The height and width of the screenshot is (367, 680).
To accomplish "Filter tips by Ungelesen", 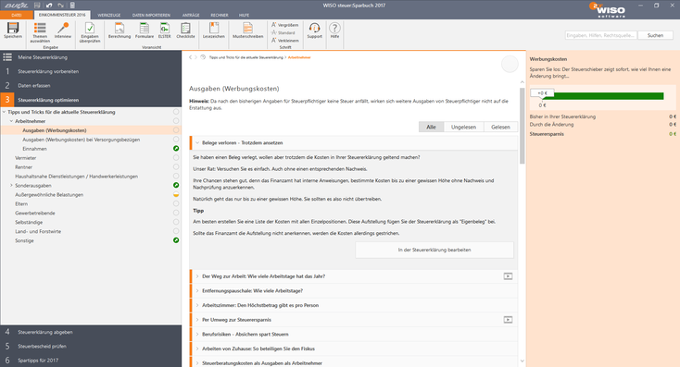I will click(x=463, y=127).
